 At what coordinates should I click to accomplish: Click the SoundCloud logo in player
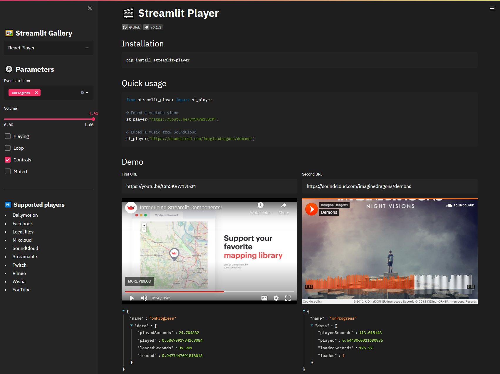(x=460, y=205)
